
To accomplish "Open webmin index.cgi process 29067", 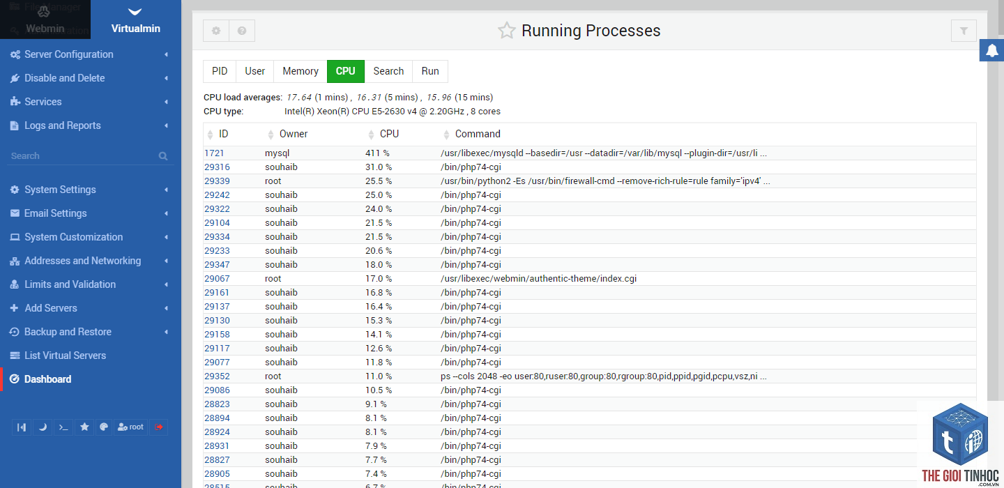I will [x=217, y=279].
